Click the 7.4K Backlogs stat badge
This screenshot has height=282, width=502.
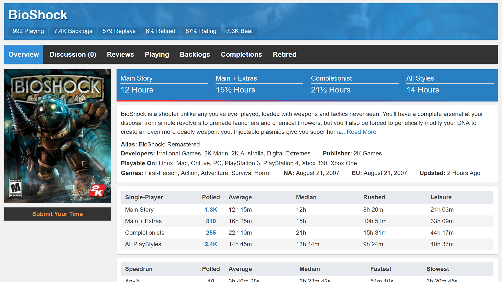pyautogui.click(x=73, y=31)
